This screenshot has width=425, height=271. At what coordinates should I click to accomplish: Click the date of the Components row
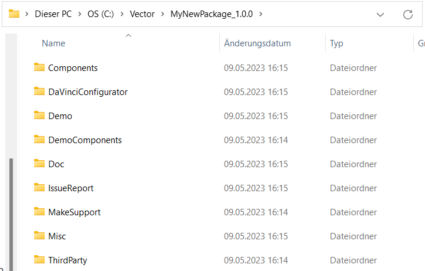(256, 68)
